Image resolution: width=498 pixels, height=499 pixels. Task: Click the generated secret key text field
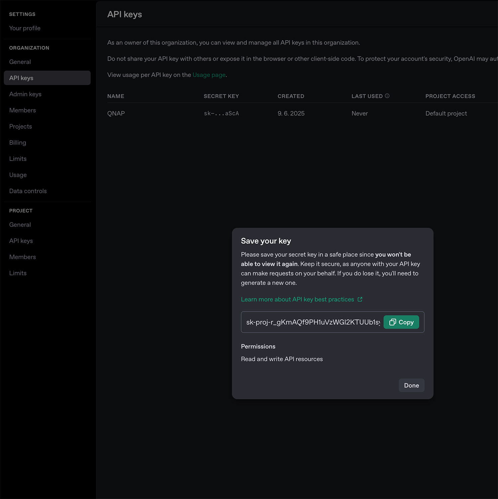313,322
